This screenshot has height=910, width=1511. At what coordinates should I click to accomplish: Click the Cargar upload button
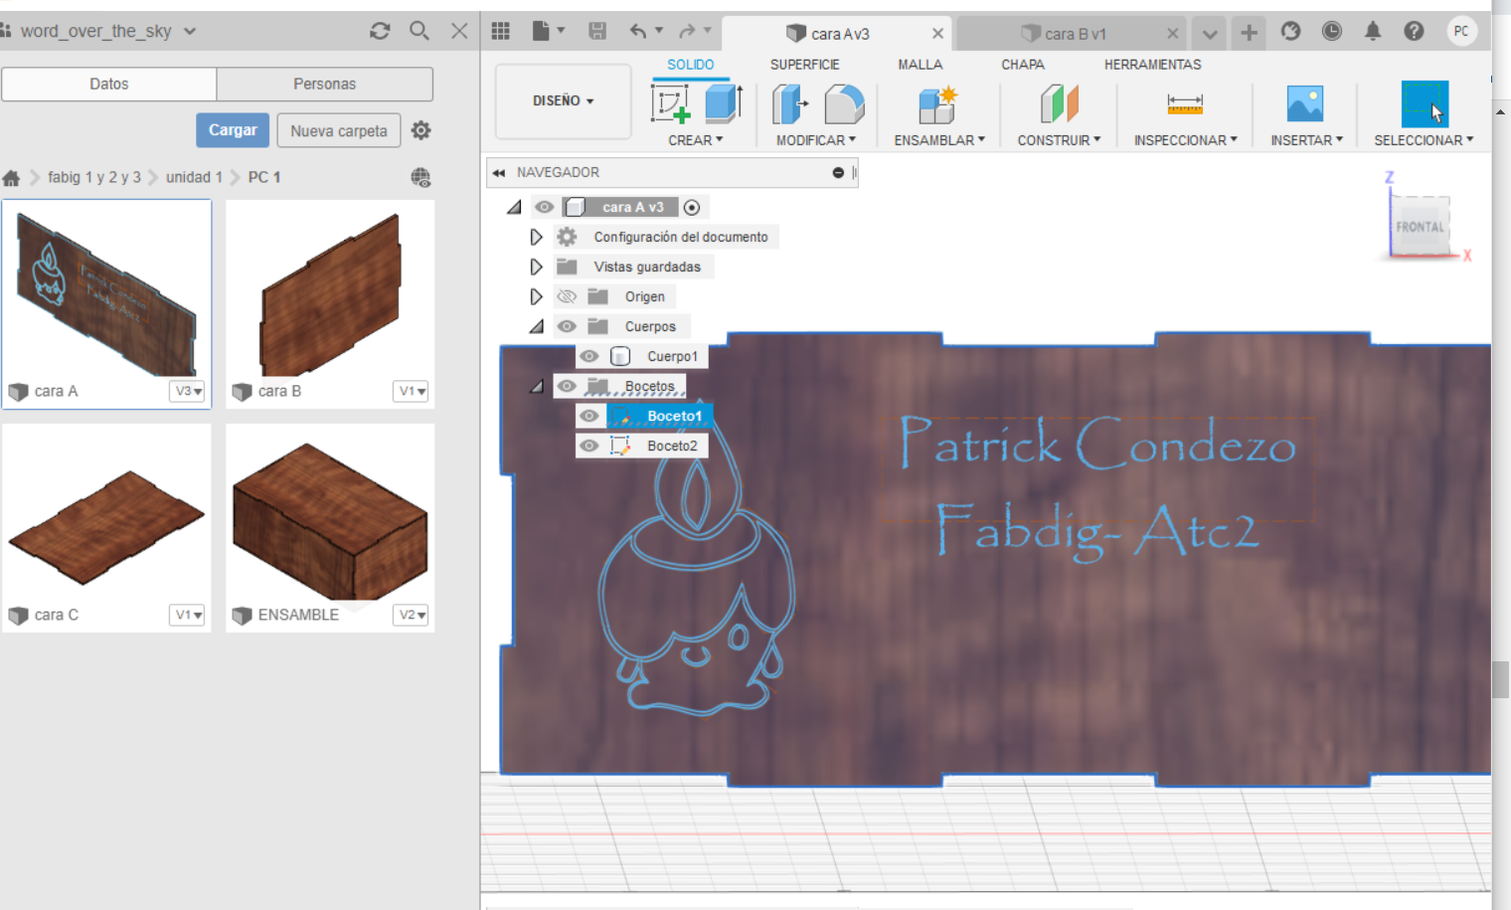[233, 130]
